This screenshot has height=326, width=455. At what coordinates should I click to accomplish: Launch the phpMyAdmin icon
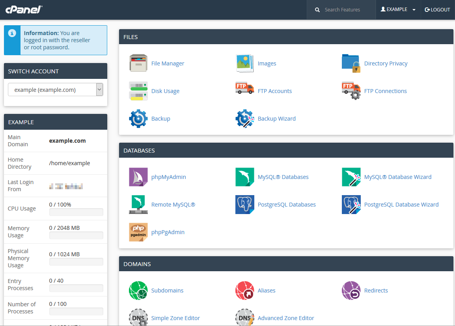tap(138, 177)
